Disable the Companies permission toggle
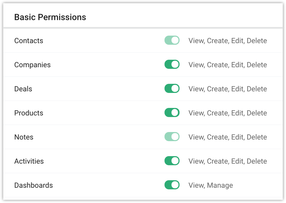The image size is (286, 203). click(x=172, y=65)
